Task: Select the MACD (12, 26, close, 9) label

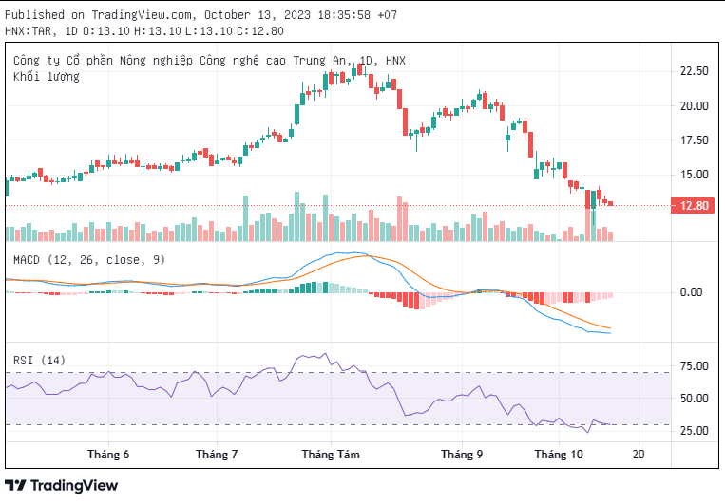Action: coord(89,260)
